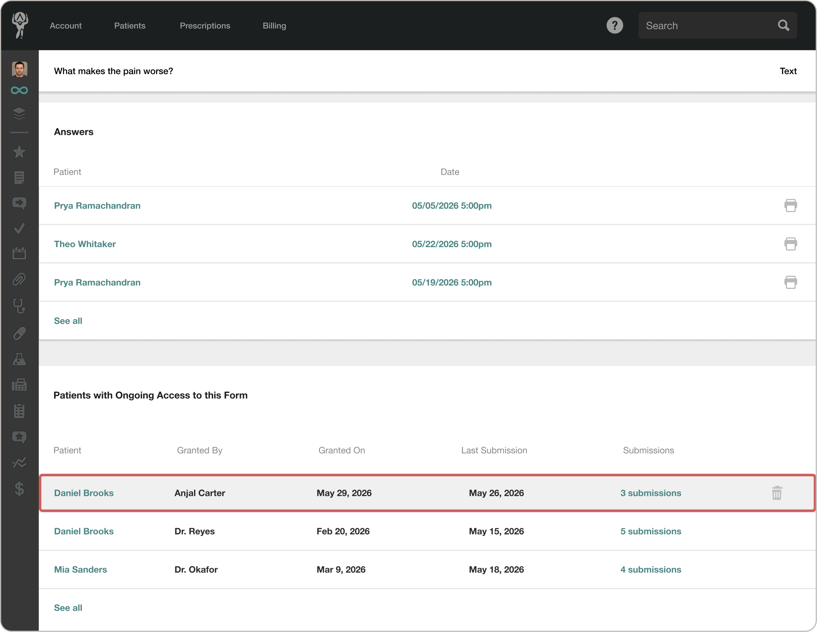817x632 pixels.
Task: Open the lab flask sidebar icon
Action: coord(19,359)
